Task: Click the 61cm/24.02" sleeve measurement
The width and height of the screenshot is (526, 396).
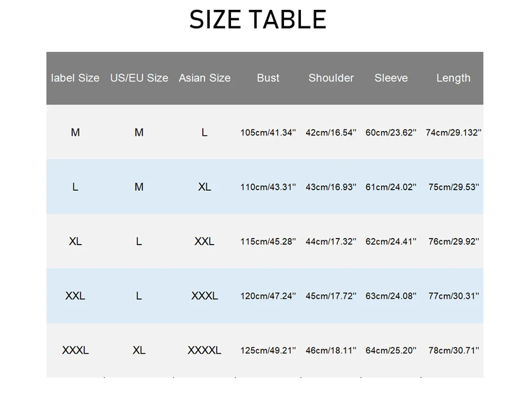Action: point(391,187)
